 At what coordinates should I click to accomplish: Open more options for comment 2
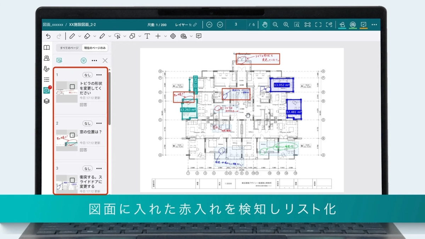(99, 123)
